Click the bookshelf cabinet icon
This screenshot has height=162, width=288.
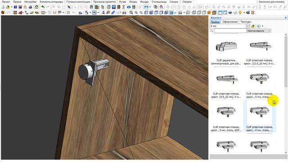(15, 13)
